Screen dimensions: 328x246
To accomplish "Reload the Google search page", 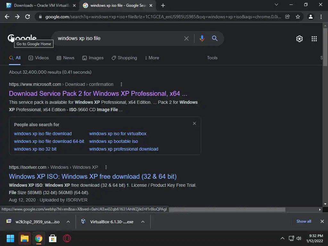I will point(28,17).
